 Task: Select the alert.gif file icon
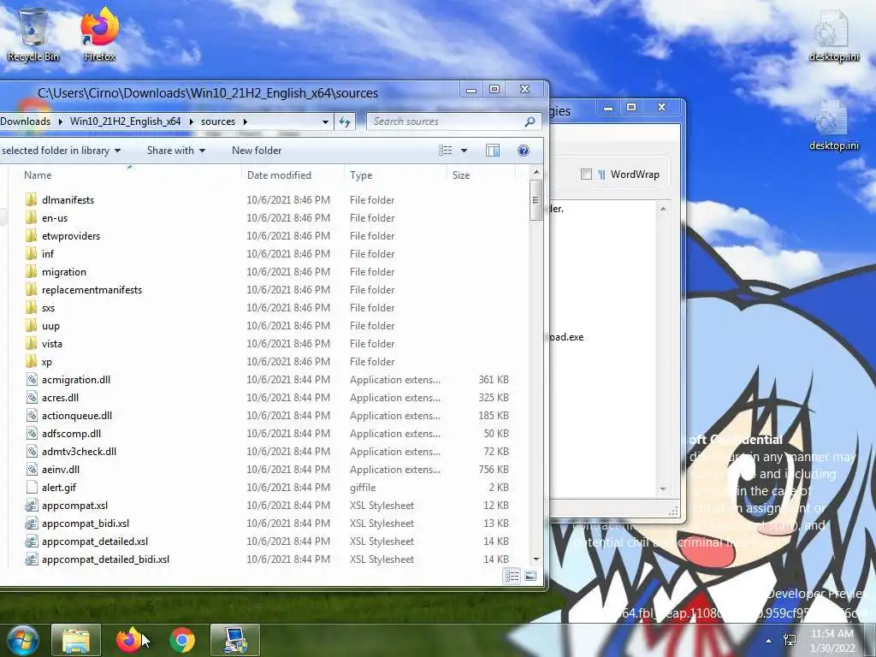(x=32, y=487)
